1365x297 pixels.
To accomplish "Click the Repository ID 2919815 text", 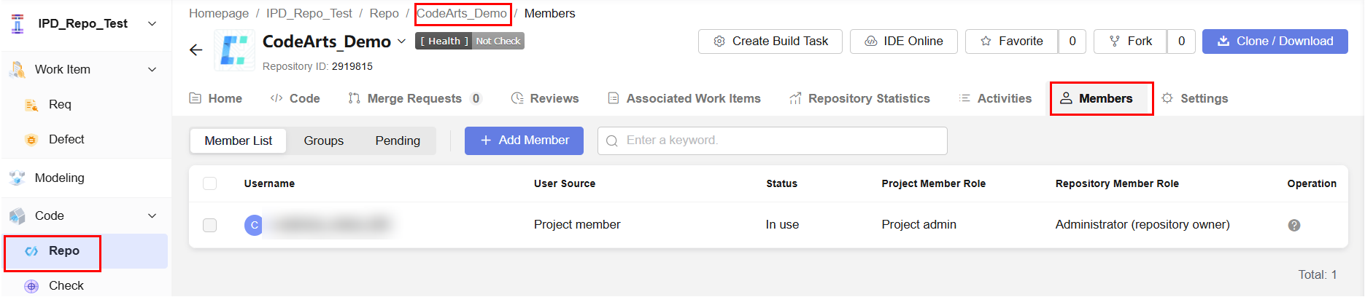I will pos(317,66).
